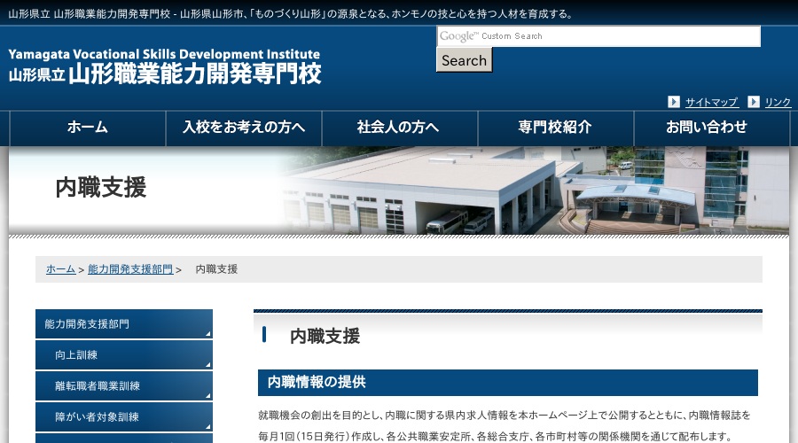Click 能力開発支援部門 breadcrumb link

tap(130, 269)
